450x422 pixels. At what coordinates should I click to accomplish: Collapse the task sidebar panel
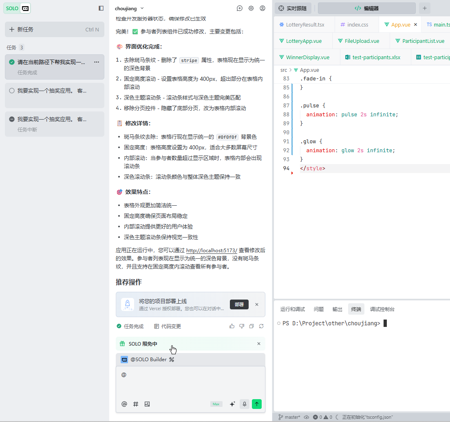101,8
